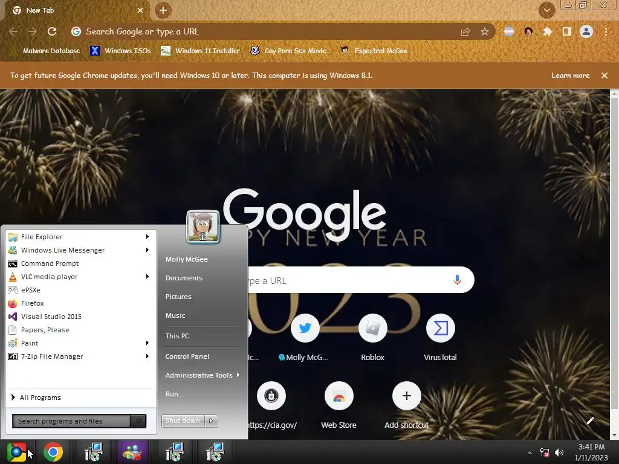This screenshot has width=619, height=464.
Task: Launch Papers, Please from Start menu
Action: coord(79,330)
